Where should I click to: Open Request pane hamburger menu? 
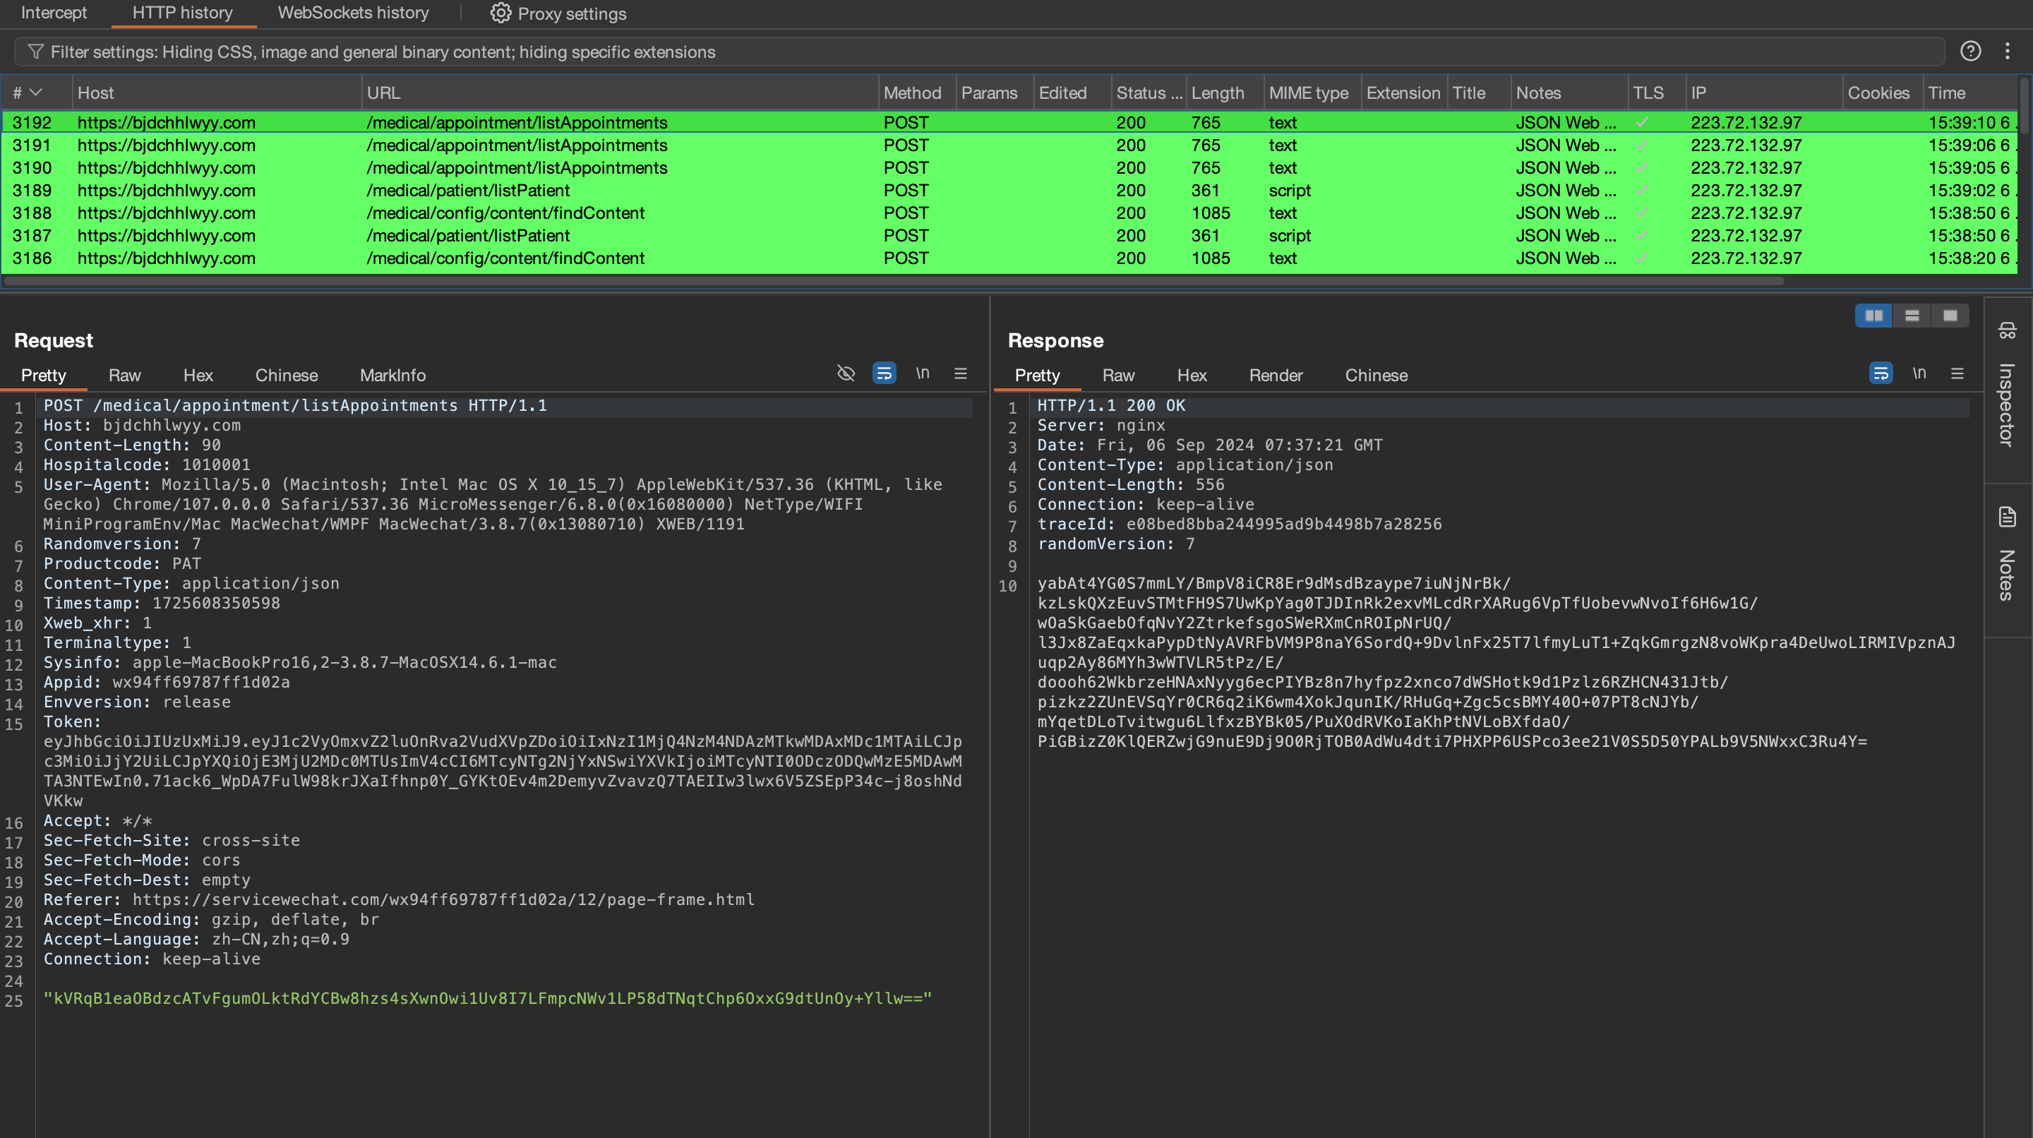[961, 373]
